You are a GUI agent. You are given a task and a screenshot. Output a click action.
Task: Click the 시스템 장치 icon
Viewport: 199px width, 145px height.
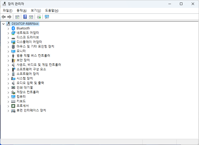[x=13, y=79]
